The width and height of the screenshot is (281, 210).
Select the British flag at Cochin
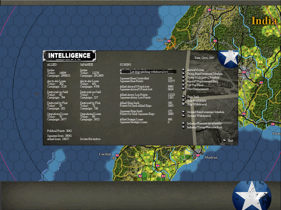tap(117, 155)
